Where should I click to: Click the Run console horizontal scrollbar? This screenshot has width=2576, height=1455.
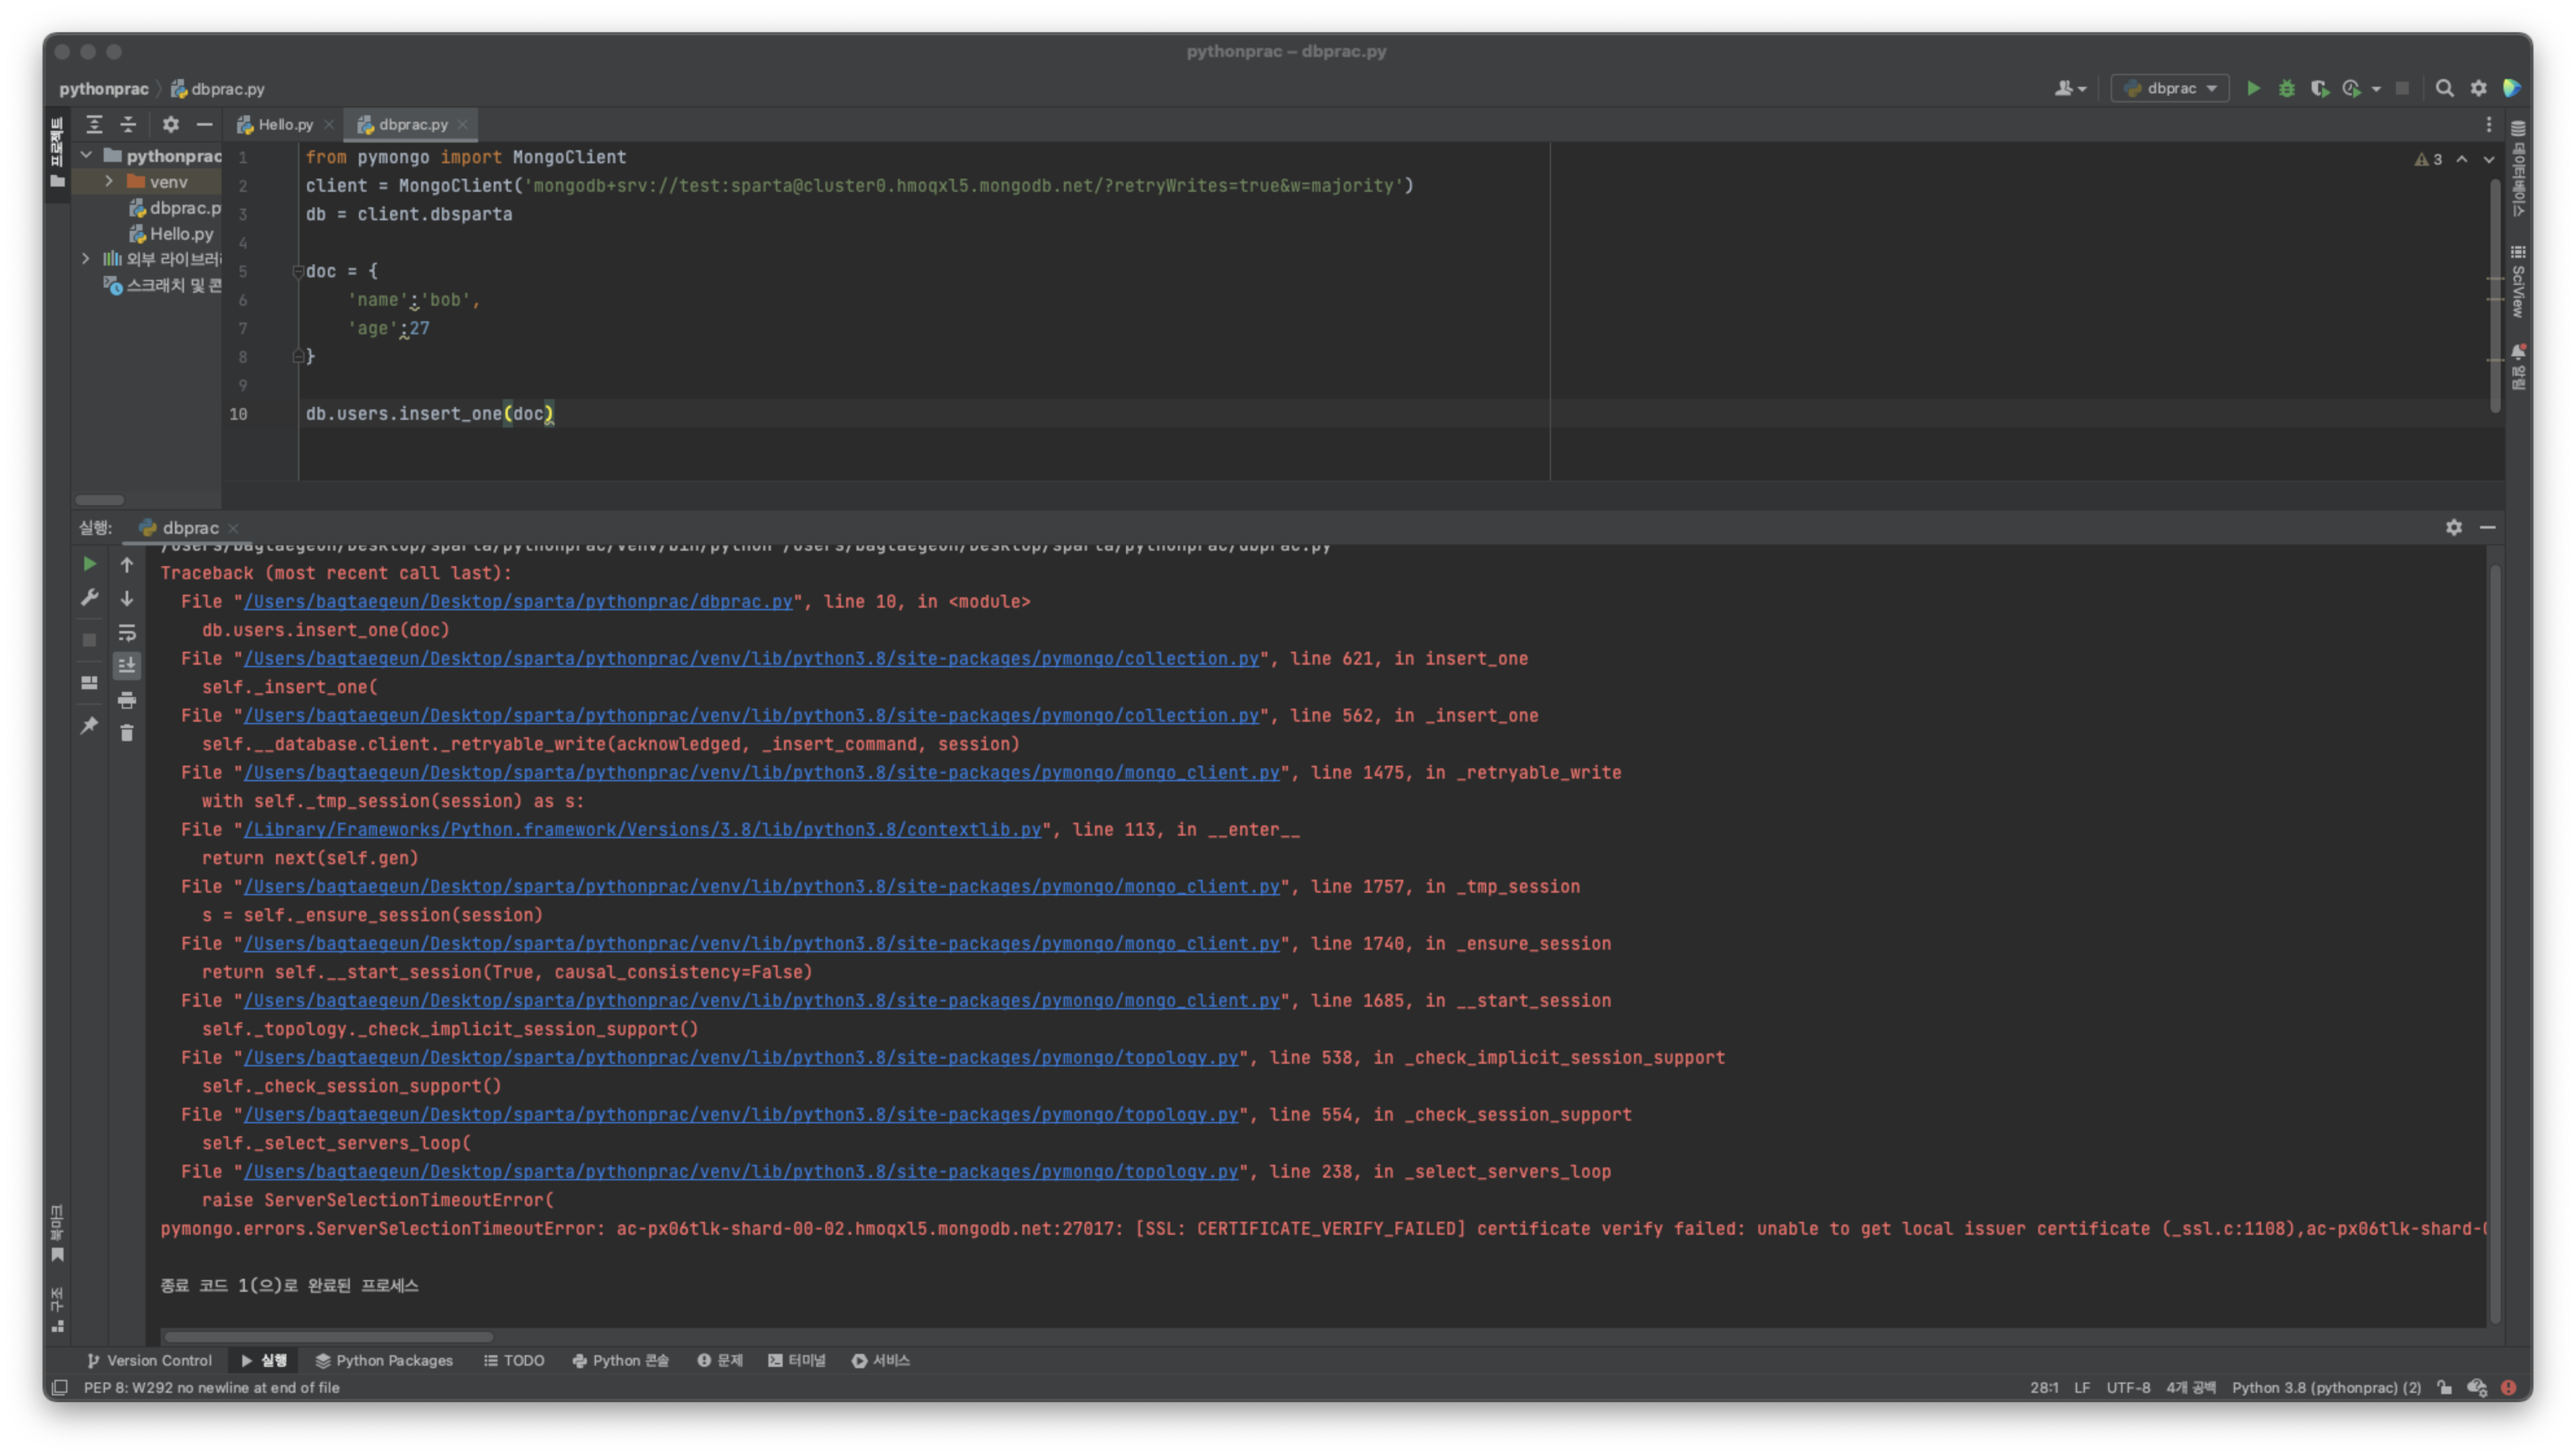(328, 1336)
